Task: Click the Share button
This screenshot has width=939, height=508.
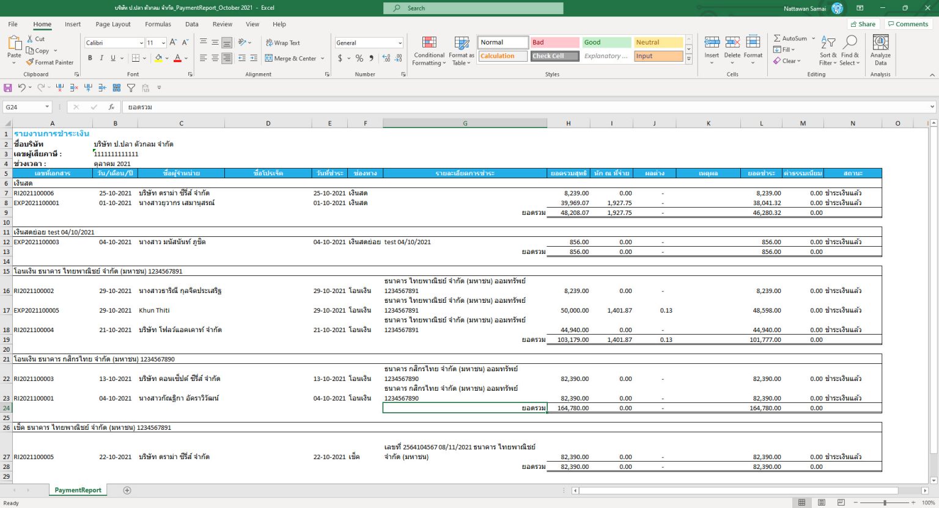Action: 863,24
